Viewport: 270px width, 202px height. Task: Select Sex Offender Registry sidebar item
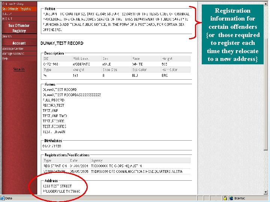pos(19,9)
